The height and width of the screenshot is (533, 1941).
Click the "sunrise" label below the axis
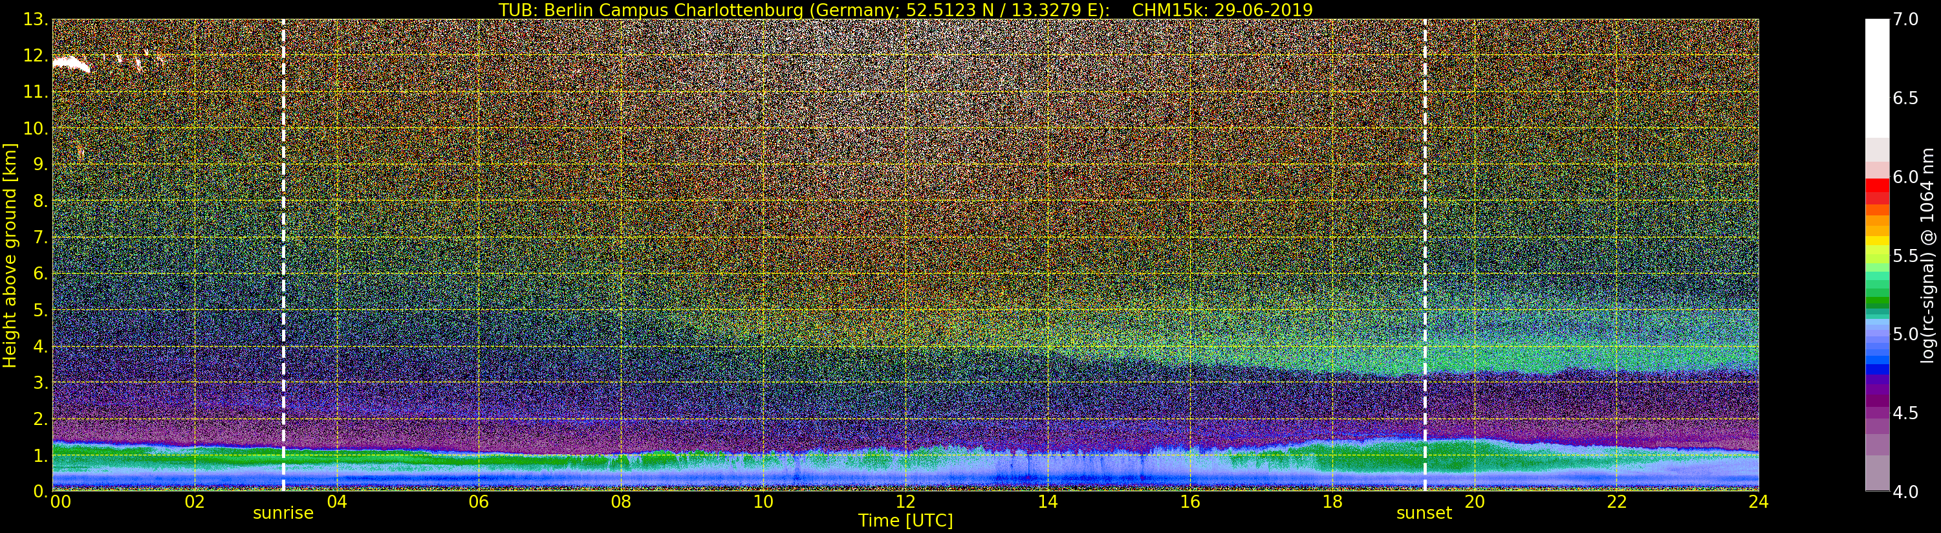pyautogui.click(x=283, y=514)
